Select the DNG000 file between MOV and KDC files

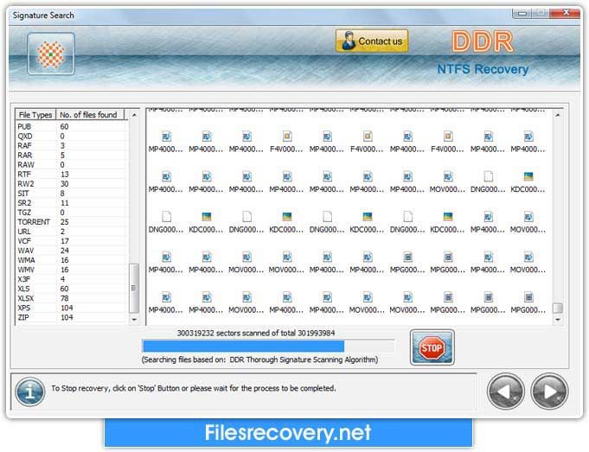pyautogui.click(x=488, y=181)
